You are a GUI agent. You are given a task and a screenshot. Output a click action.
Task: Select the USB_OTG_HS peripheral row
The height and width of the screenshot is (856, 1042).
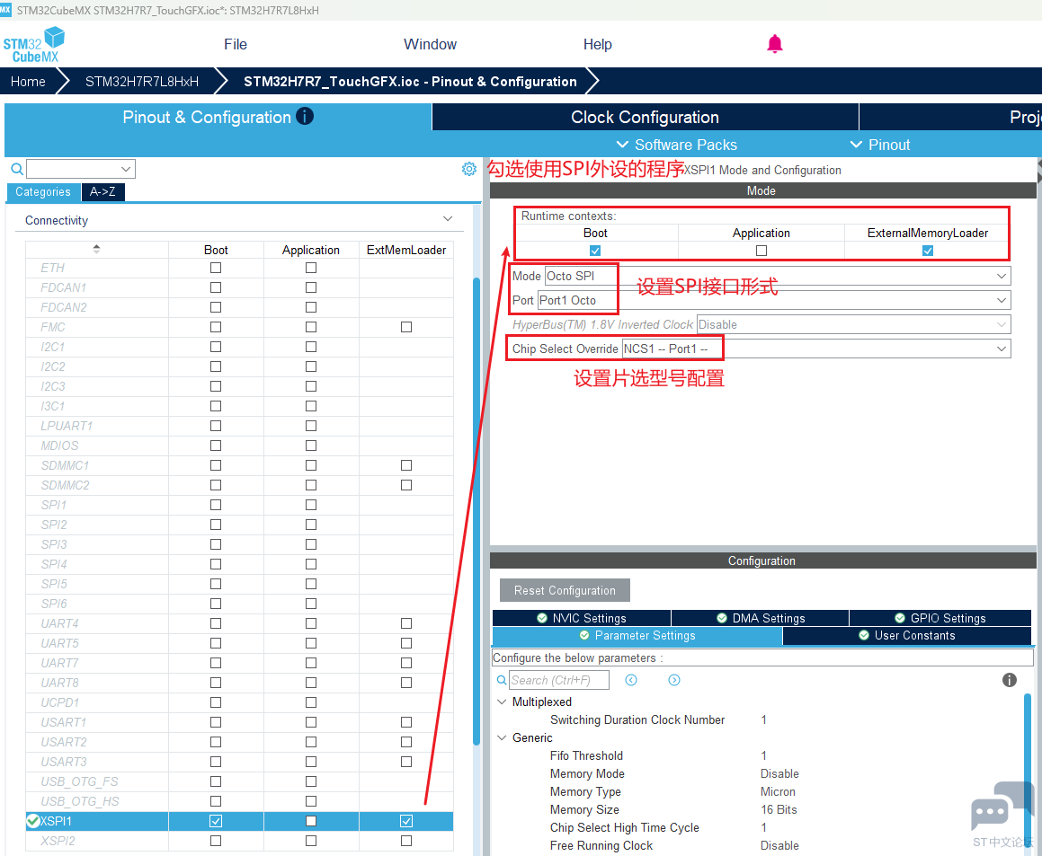click(239, 801)
